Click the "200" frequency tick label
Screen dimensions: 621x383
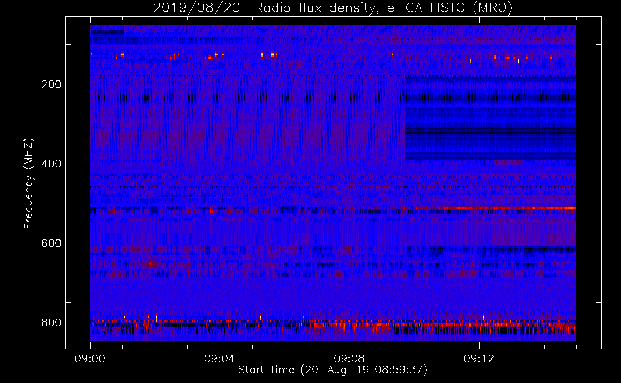coord(51,84)
